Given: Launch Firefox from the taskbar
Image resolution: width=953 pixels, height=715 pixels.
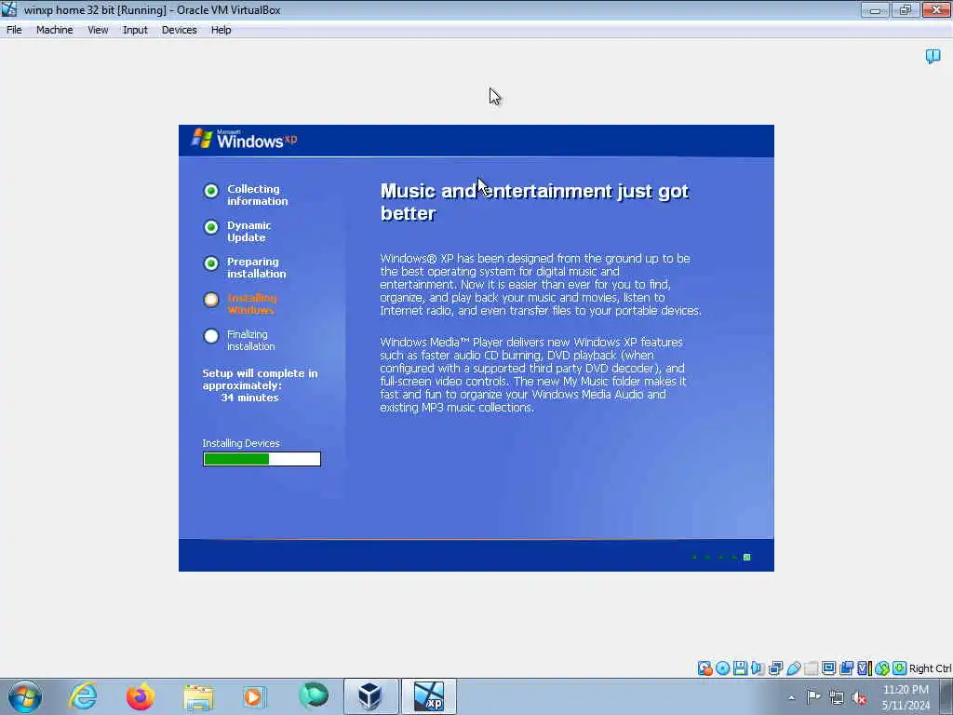Looking at the screenshot, I should (x=141, y=696).
